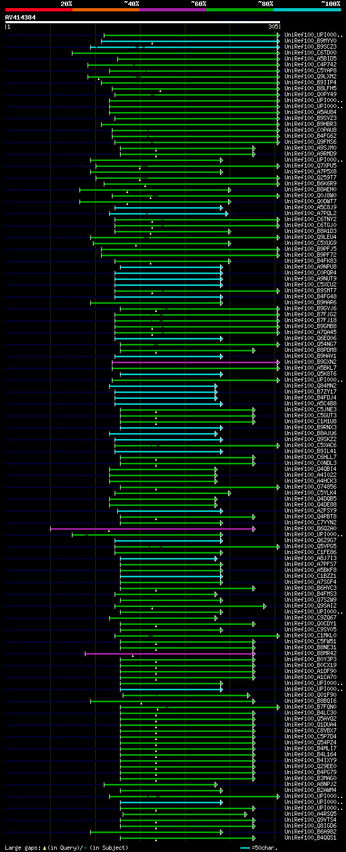Viewport: 346px width, 852px height.
Task: Select the UniRef100_C0PAU8 label
Action: [x=310, y=130]
